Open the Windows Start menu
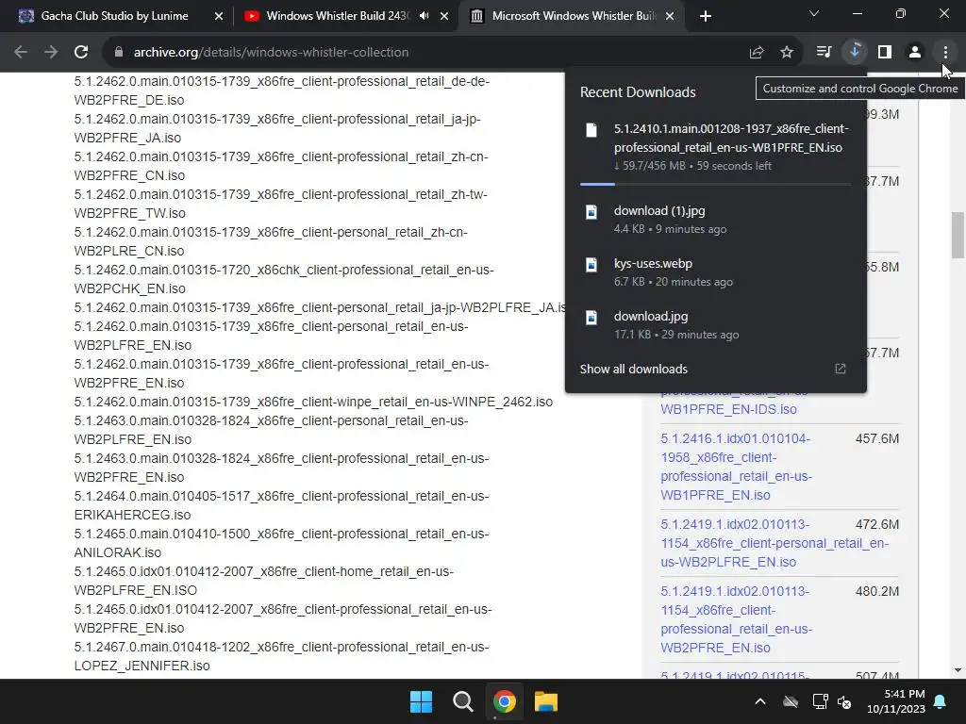 point(422,701)
